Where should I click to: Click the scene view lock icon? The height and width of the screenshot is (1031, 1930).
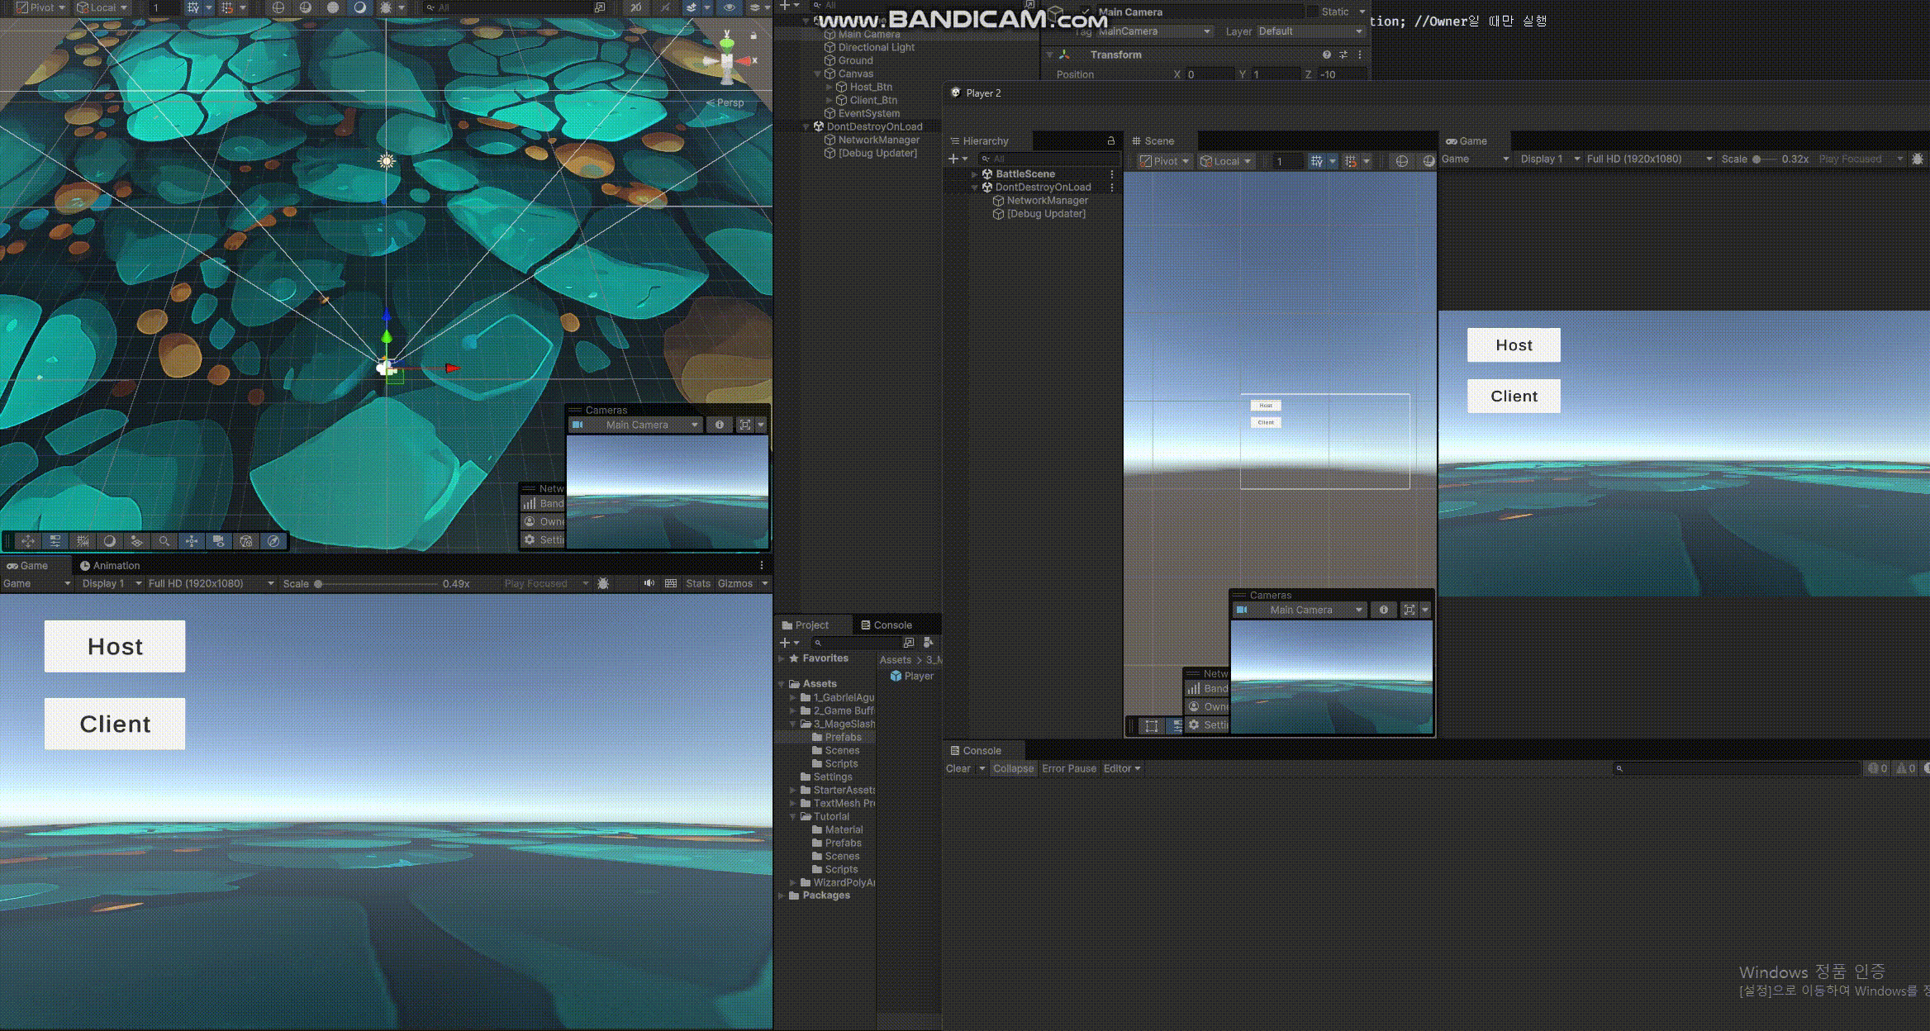point(753,36)
